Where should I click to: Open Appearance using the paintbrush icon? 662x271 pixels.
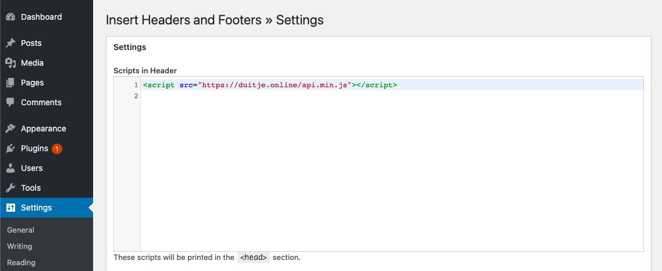10,129
